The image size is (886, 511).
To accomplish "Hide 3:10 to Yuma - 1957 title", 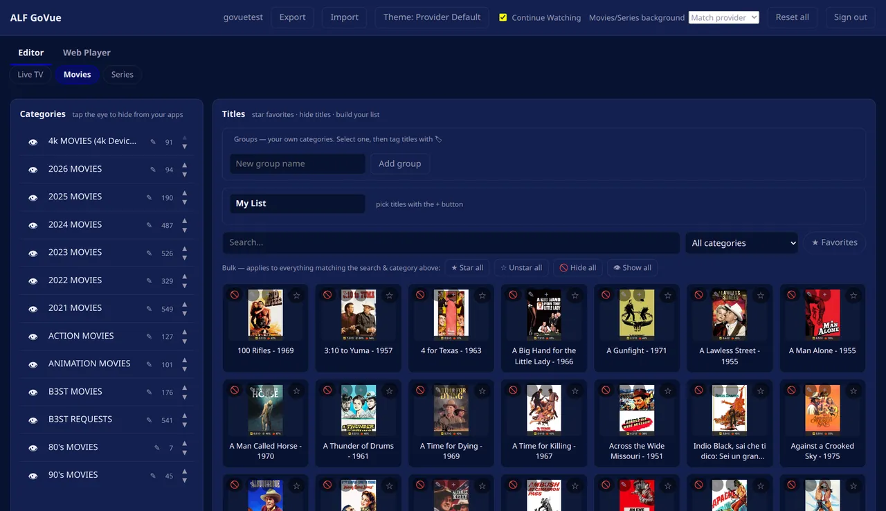I will [327, 295].
